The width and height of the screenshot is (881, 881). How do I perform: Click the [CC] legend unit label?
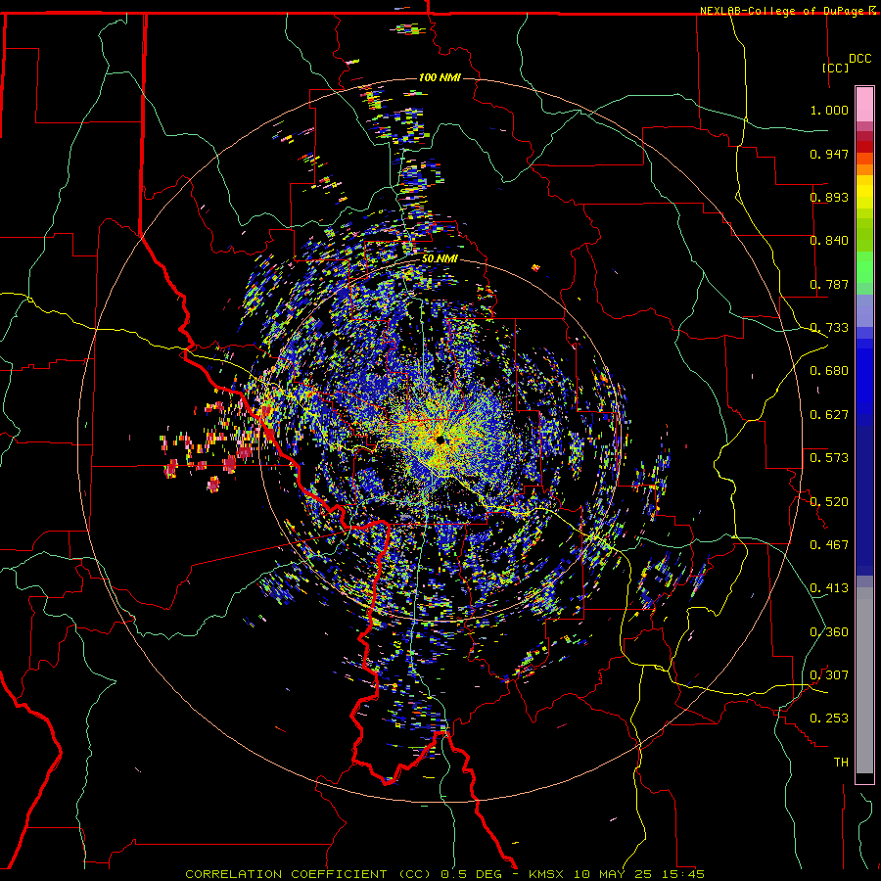pos(835,68)
